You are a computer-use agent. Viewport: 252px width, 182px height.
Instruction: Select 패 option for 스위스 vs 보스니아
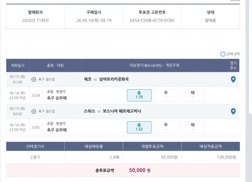(x=192, y=127)
